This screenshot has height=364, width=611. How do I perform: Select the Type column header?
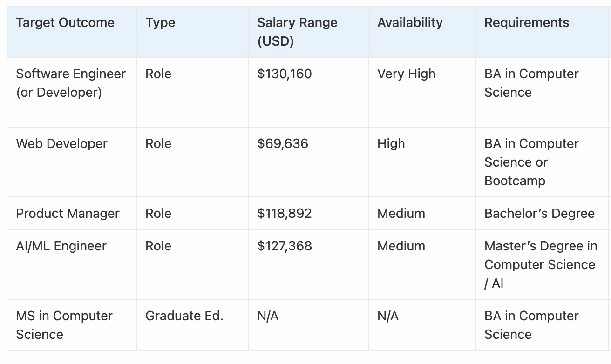192,32
